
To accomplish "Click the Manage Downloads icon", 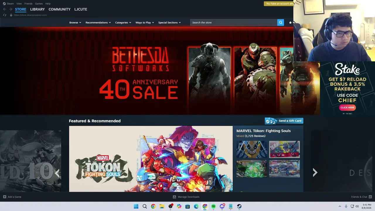I will (174, 197).
